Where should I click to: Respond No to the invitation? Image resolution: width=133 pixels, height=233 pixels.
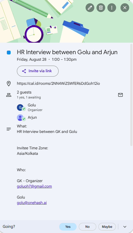(x=87, y=227)
